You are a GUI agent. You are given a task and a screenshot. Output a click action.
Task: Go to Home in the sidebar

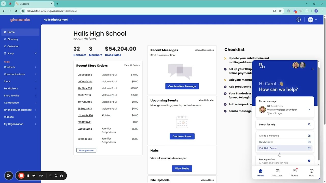click(20, 32)
